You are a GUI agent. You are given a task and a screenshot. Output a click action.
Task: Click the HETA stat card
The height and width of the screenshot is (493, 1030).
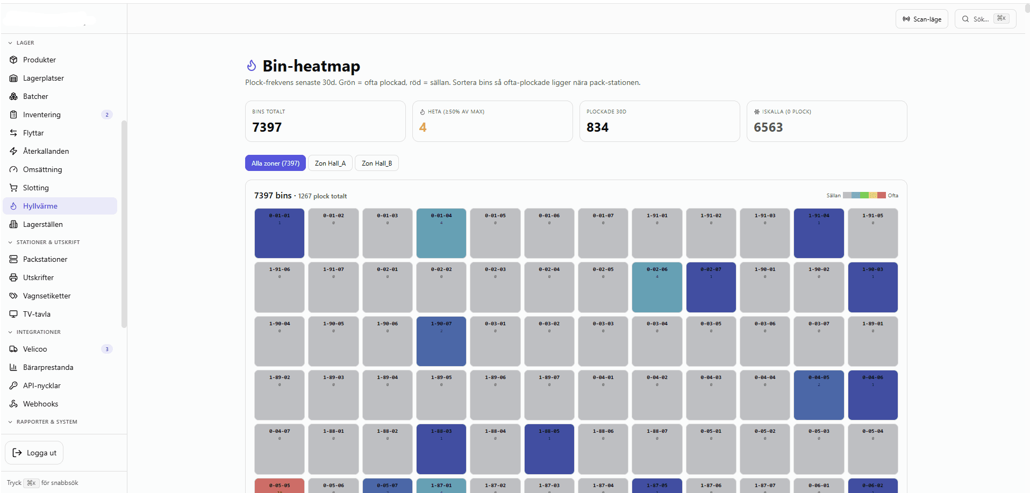pyautogui.click(x=492, y=122)
